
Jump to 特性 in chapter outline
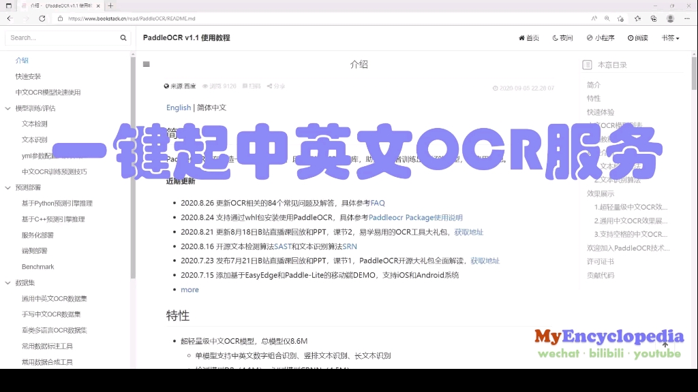coord(594,98)
